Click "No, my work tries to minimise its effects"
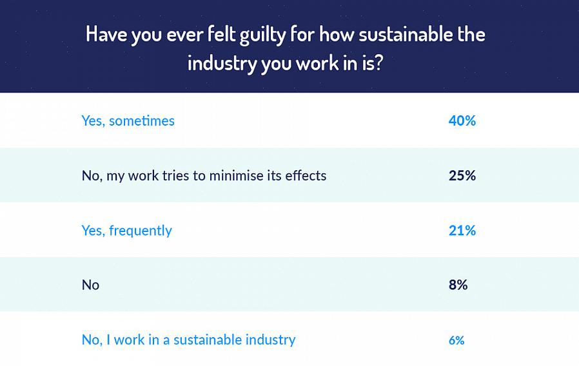Screen dimensions: 579x366 (x=204, y=175)
